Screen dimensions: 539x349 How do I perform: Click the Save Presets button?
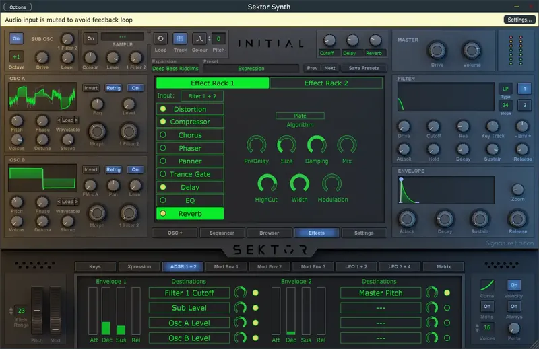[364, 68]
